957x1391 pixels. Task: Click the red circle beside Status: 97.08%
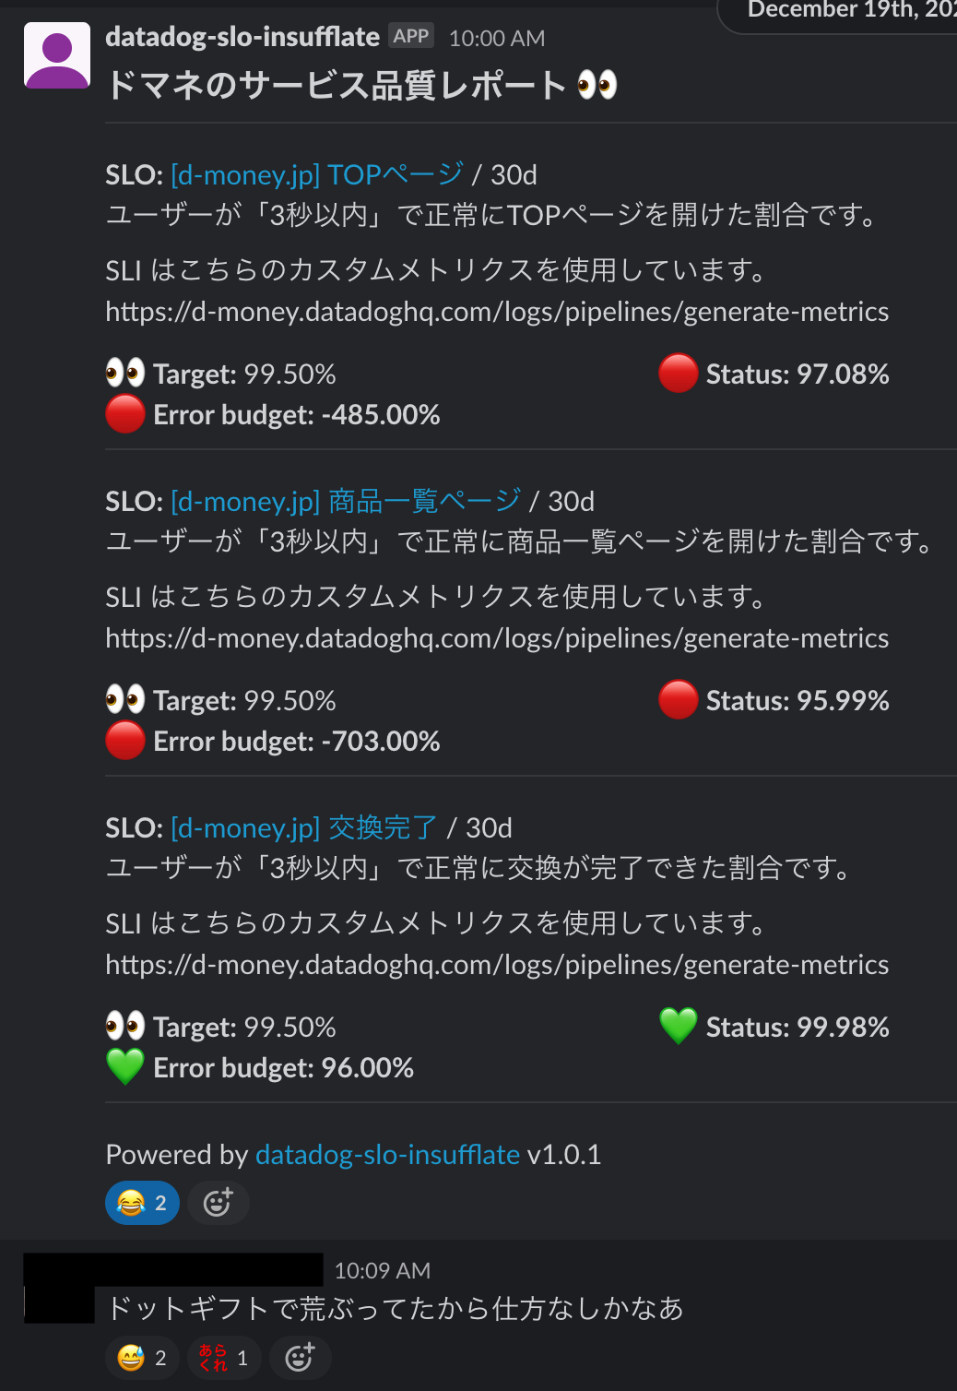click(x=678, y=374)
